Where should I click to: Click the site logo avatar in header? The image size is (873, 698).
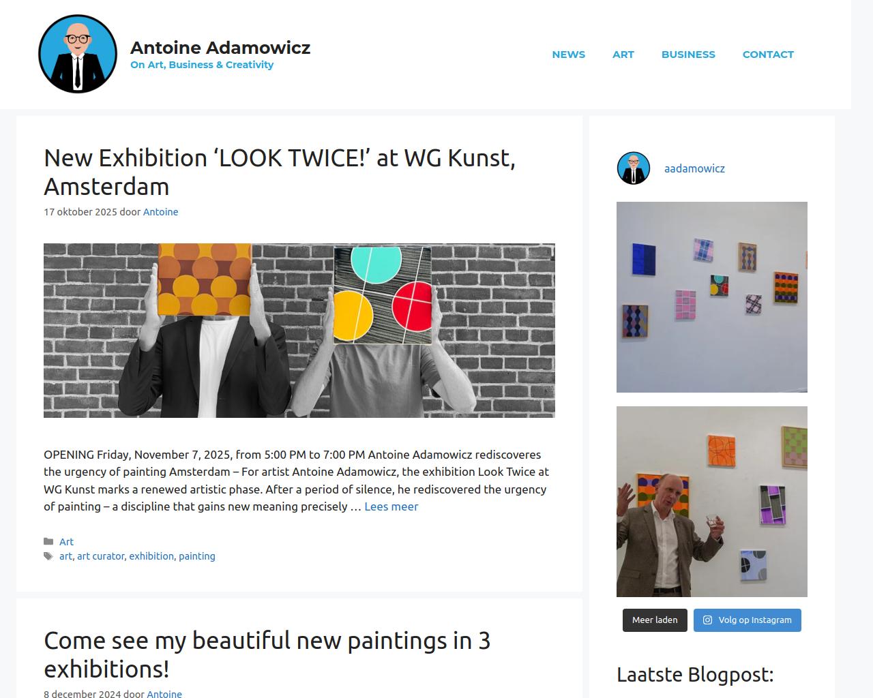pyautogui.click(x=78, y=54)
